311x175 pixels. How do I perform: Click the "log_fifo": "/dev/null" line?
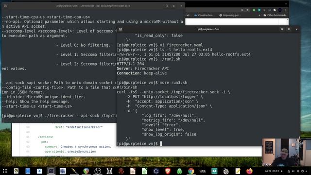[x=169, y=116]
